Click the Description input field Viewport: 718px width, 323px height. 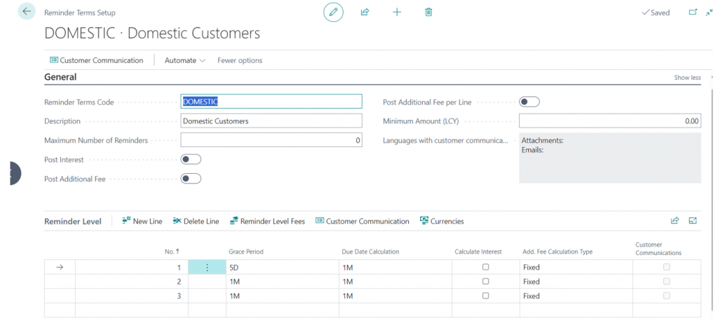[x=271, y=121]
